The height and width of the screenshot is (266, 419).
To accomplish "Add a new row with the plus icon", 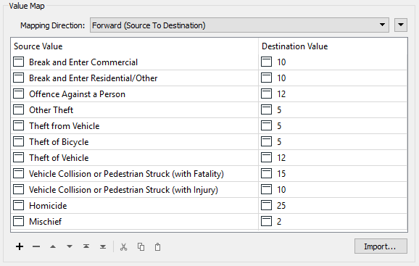I will tap(20, 246).
